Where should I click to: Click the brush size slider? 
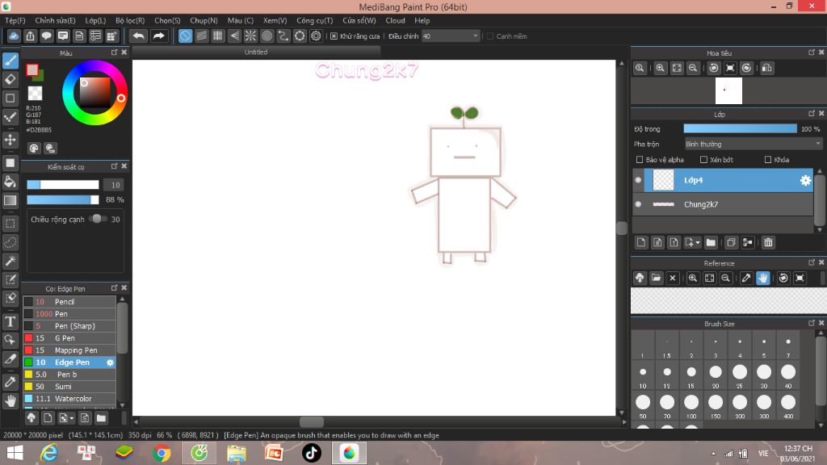click(x=63, y=185)
